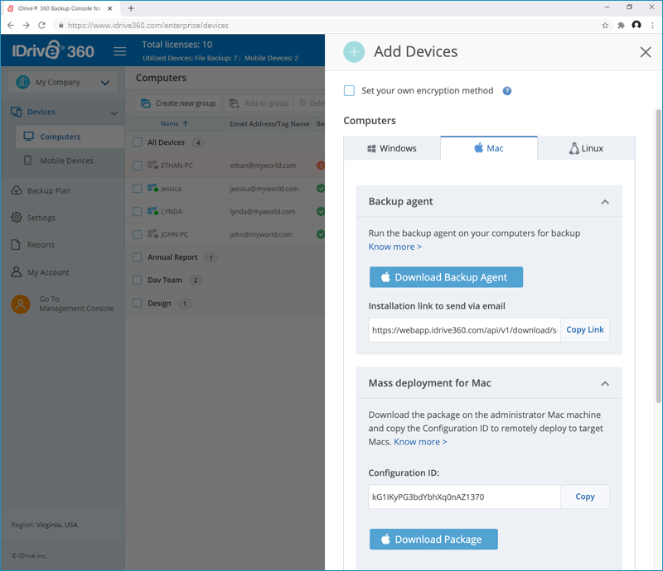Select the JOHN-PC row checkbox
The image size is (663, 571).
137,234
